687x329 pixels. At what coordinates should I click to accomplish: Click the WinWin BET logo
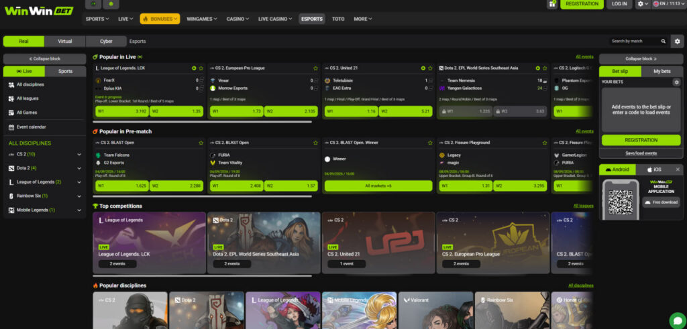pyautogui.click(x=38, y=11)
